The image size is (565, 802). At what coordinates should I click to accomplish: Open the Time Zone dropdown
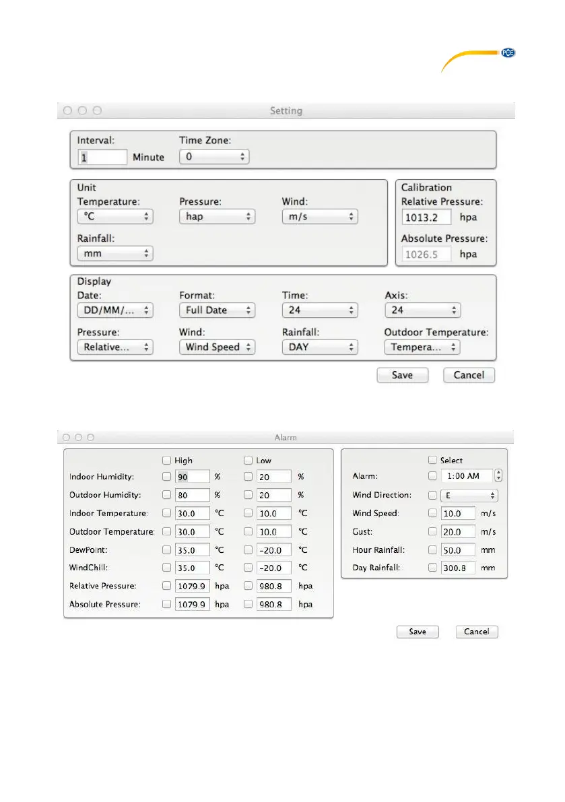[x=214, y=156]
